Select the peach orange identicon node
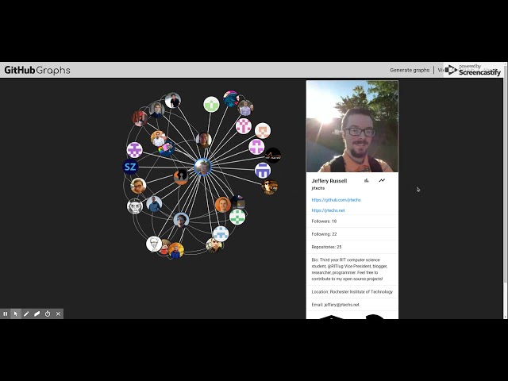The image size is (508, 381). (263, 130)
